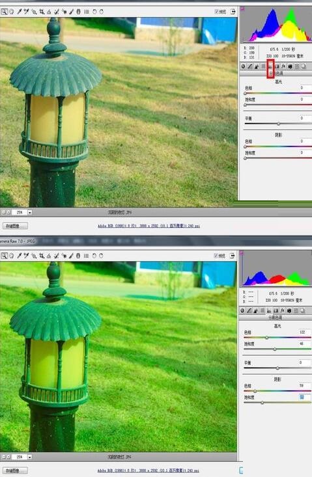Pick Adjustment Brush in upper window
The width and height of the screenshot is (312, 477).
71,12
